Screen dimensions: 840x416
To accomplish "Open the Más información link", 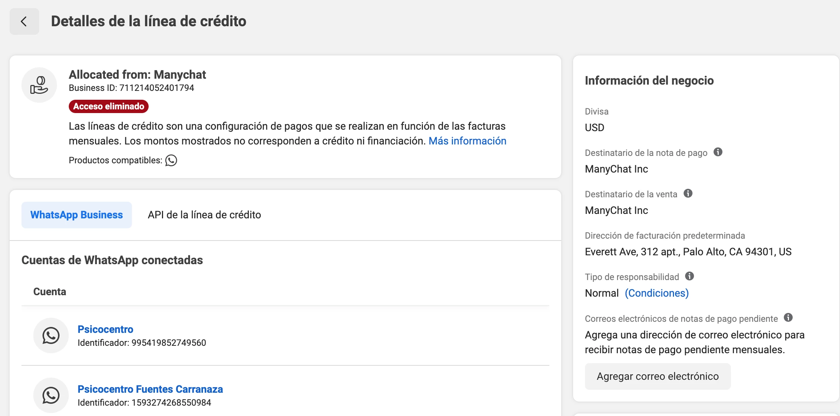I will (x=467, y=141).
